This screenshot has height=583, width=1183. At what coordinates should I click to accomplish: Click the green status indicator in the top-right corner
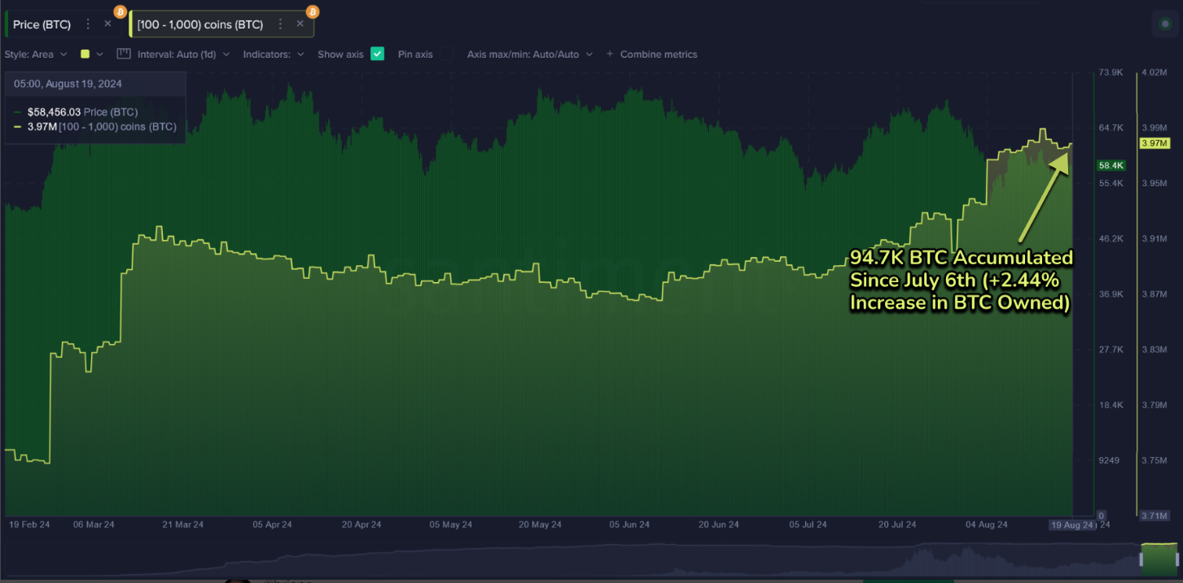coord(1164,25)
